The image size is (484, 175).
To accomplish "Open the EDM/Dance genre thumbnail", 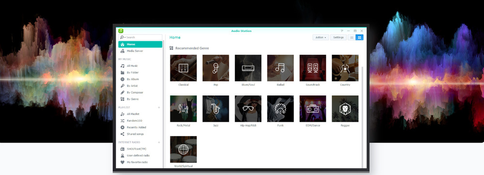I will pos(313,109).
